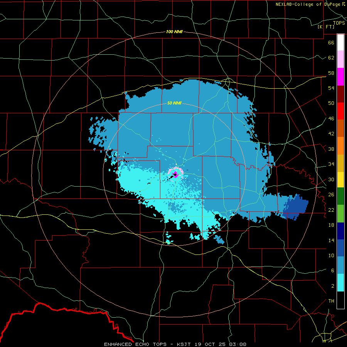Image resolution: width=347 pixels, height=347 pixels.
Task: Click the yellow 34 kft legend swatch
Action: pyautogui.click(x=340, y=179)
